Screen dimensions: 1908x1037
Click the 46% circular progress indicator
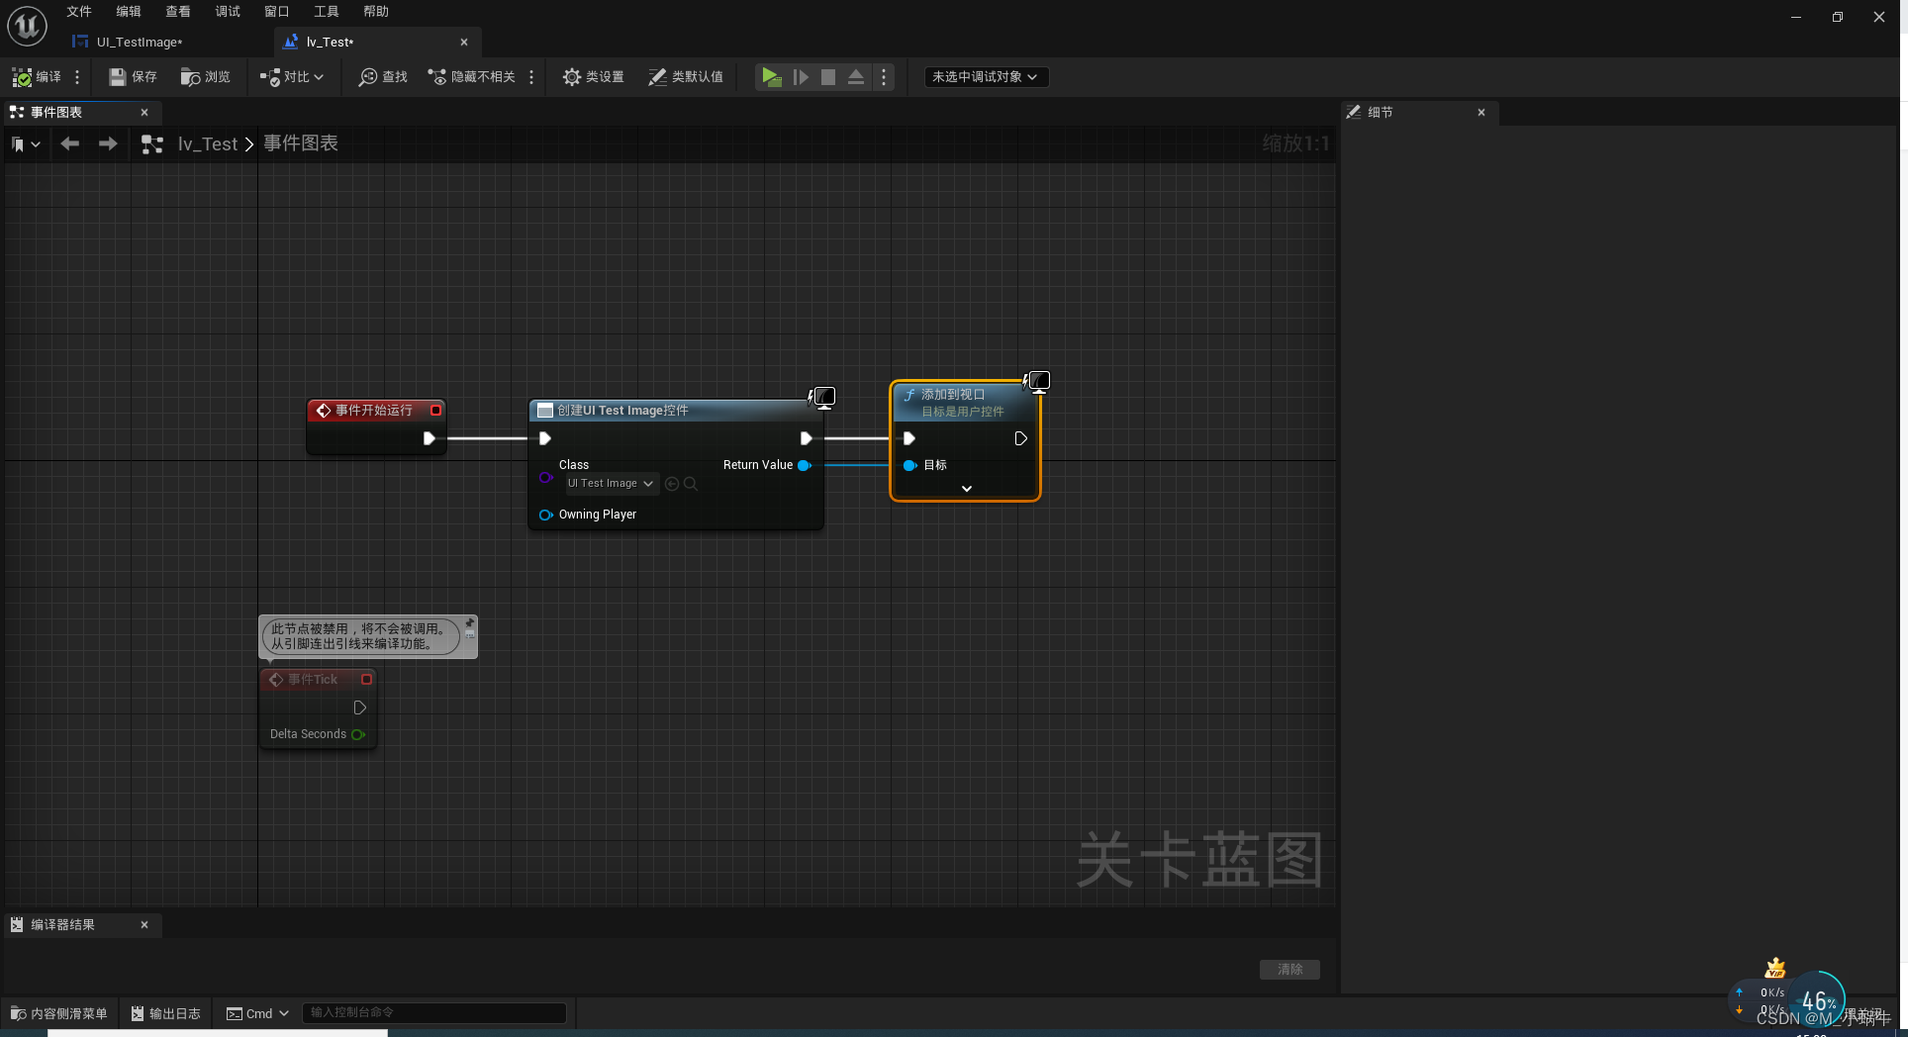[1819, 999]
